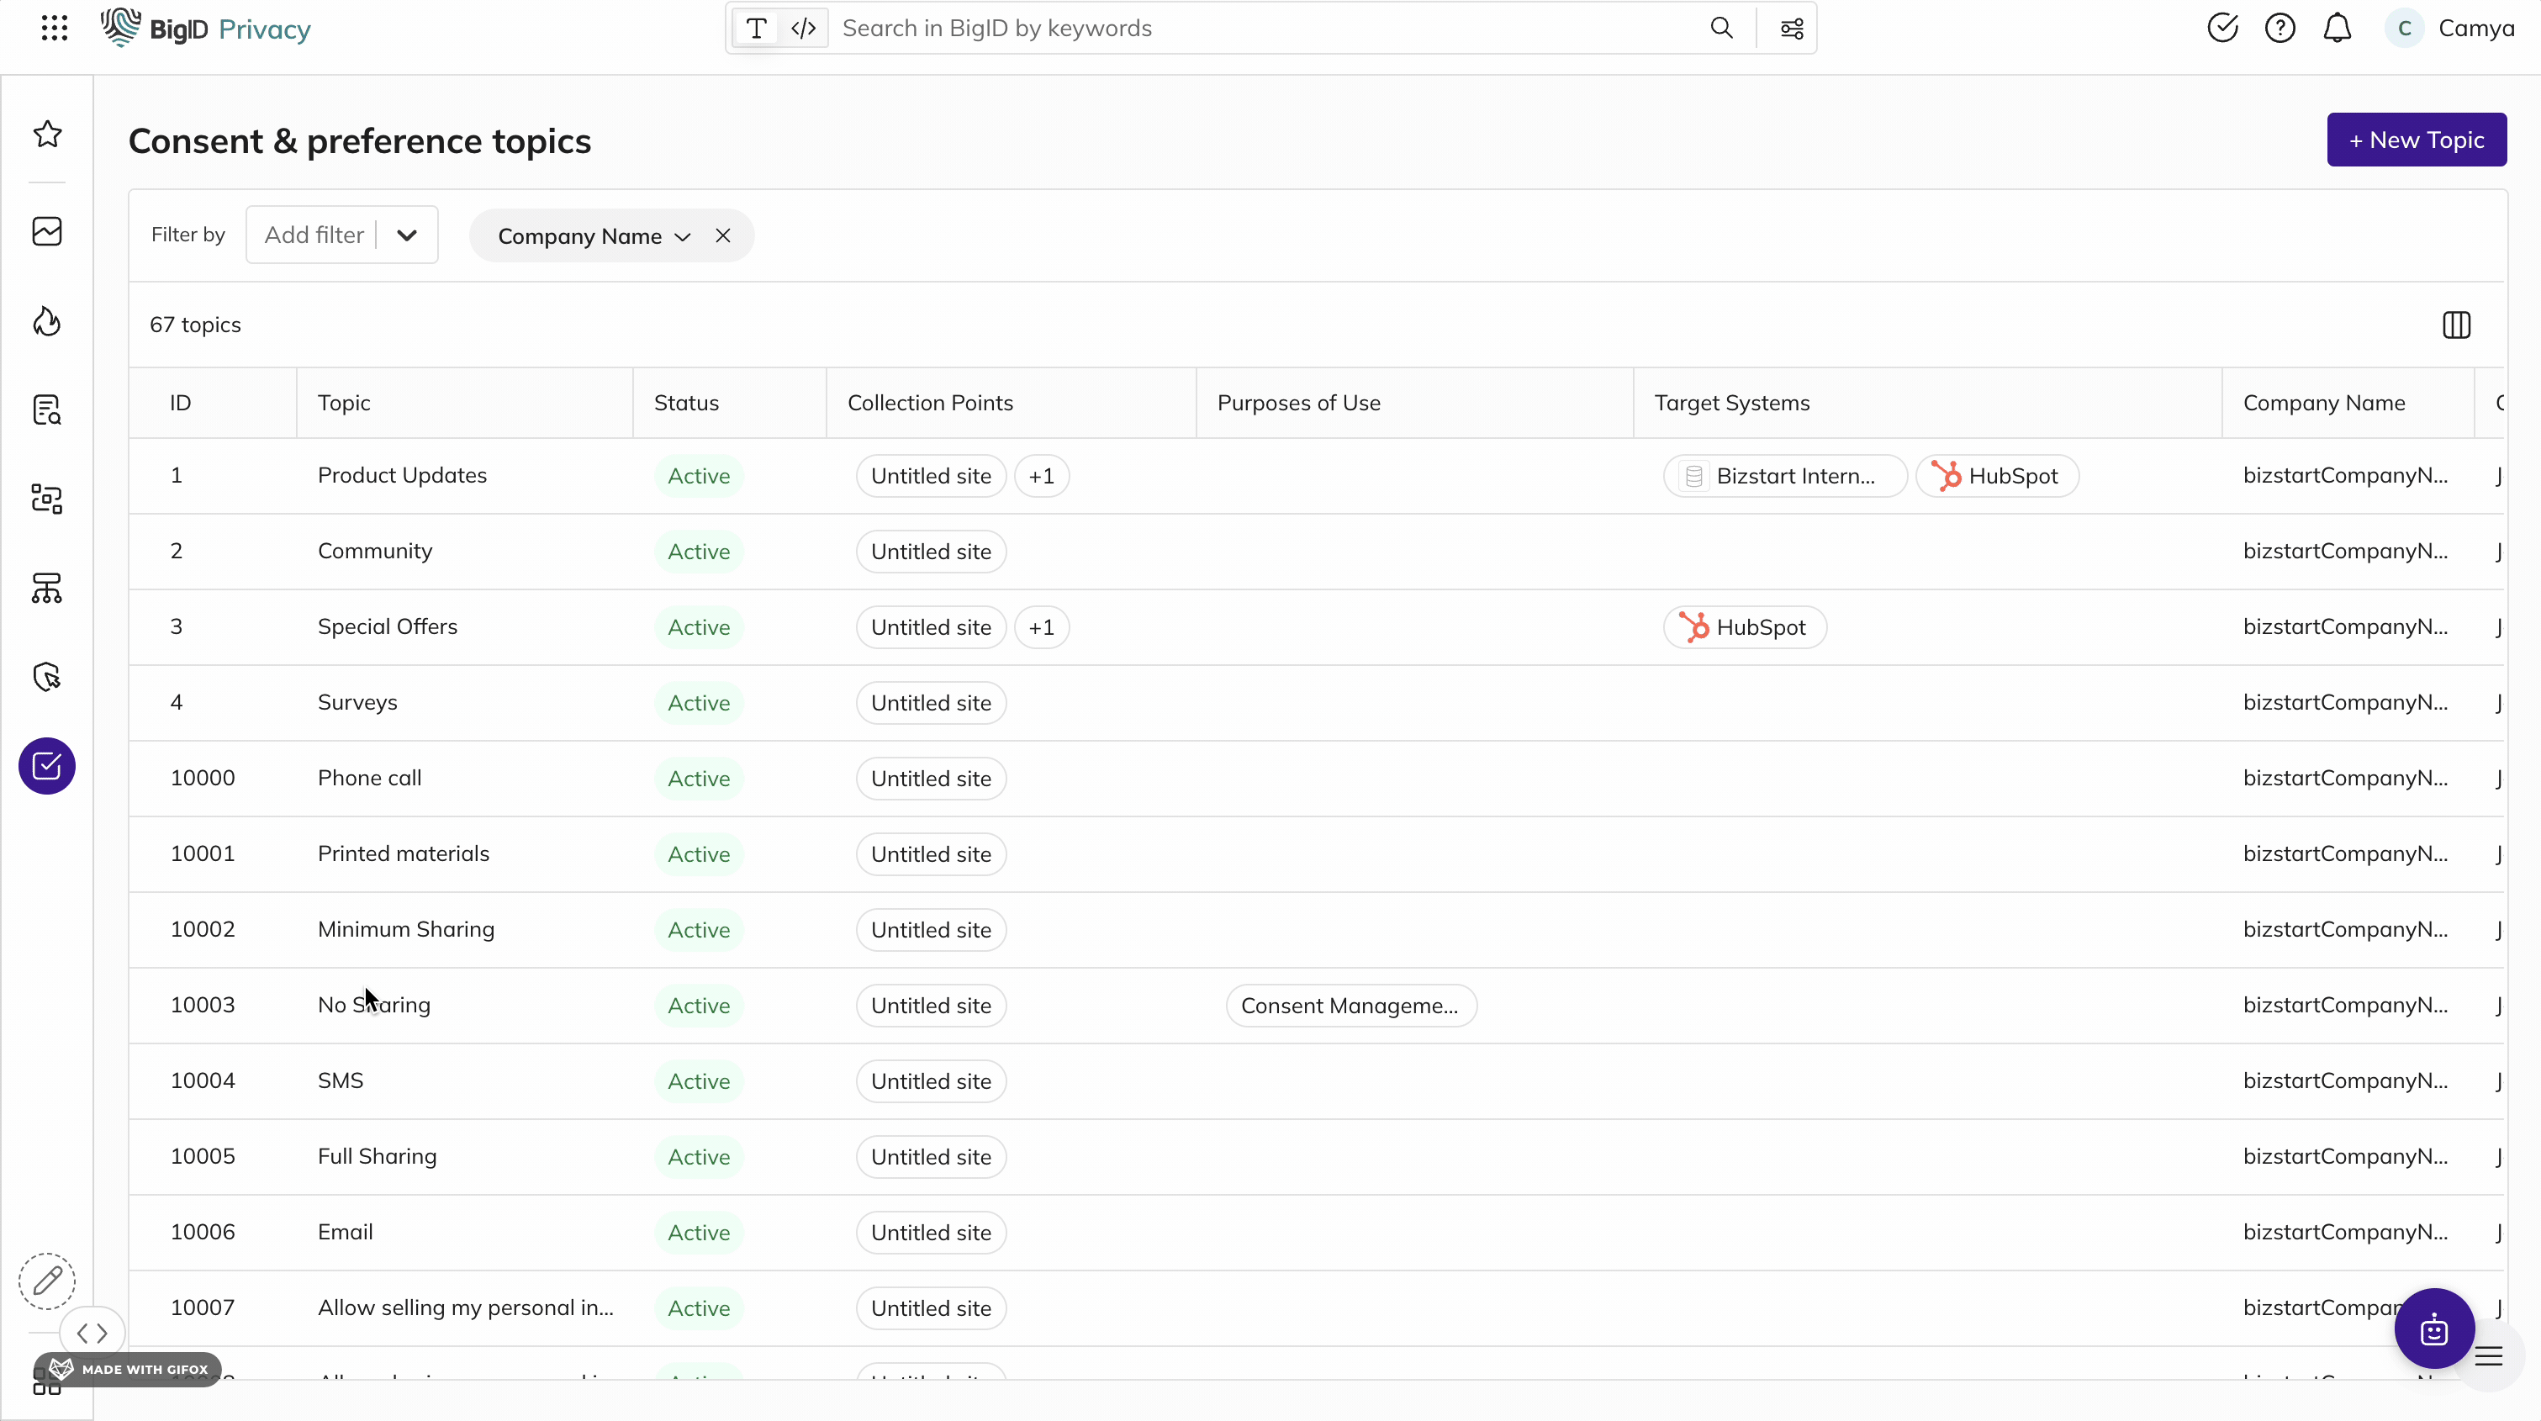This screenshot has width=2541, height=1421.
Task: Click on the Product Updates topic row
Action: coord(401,475)
